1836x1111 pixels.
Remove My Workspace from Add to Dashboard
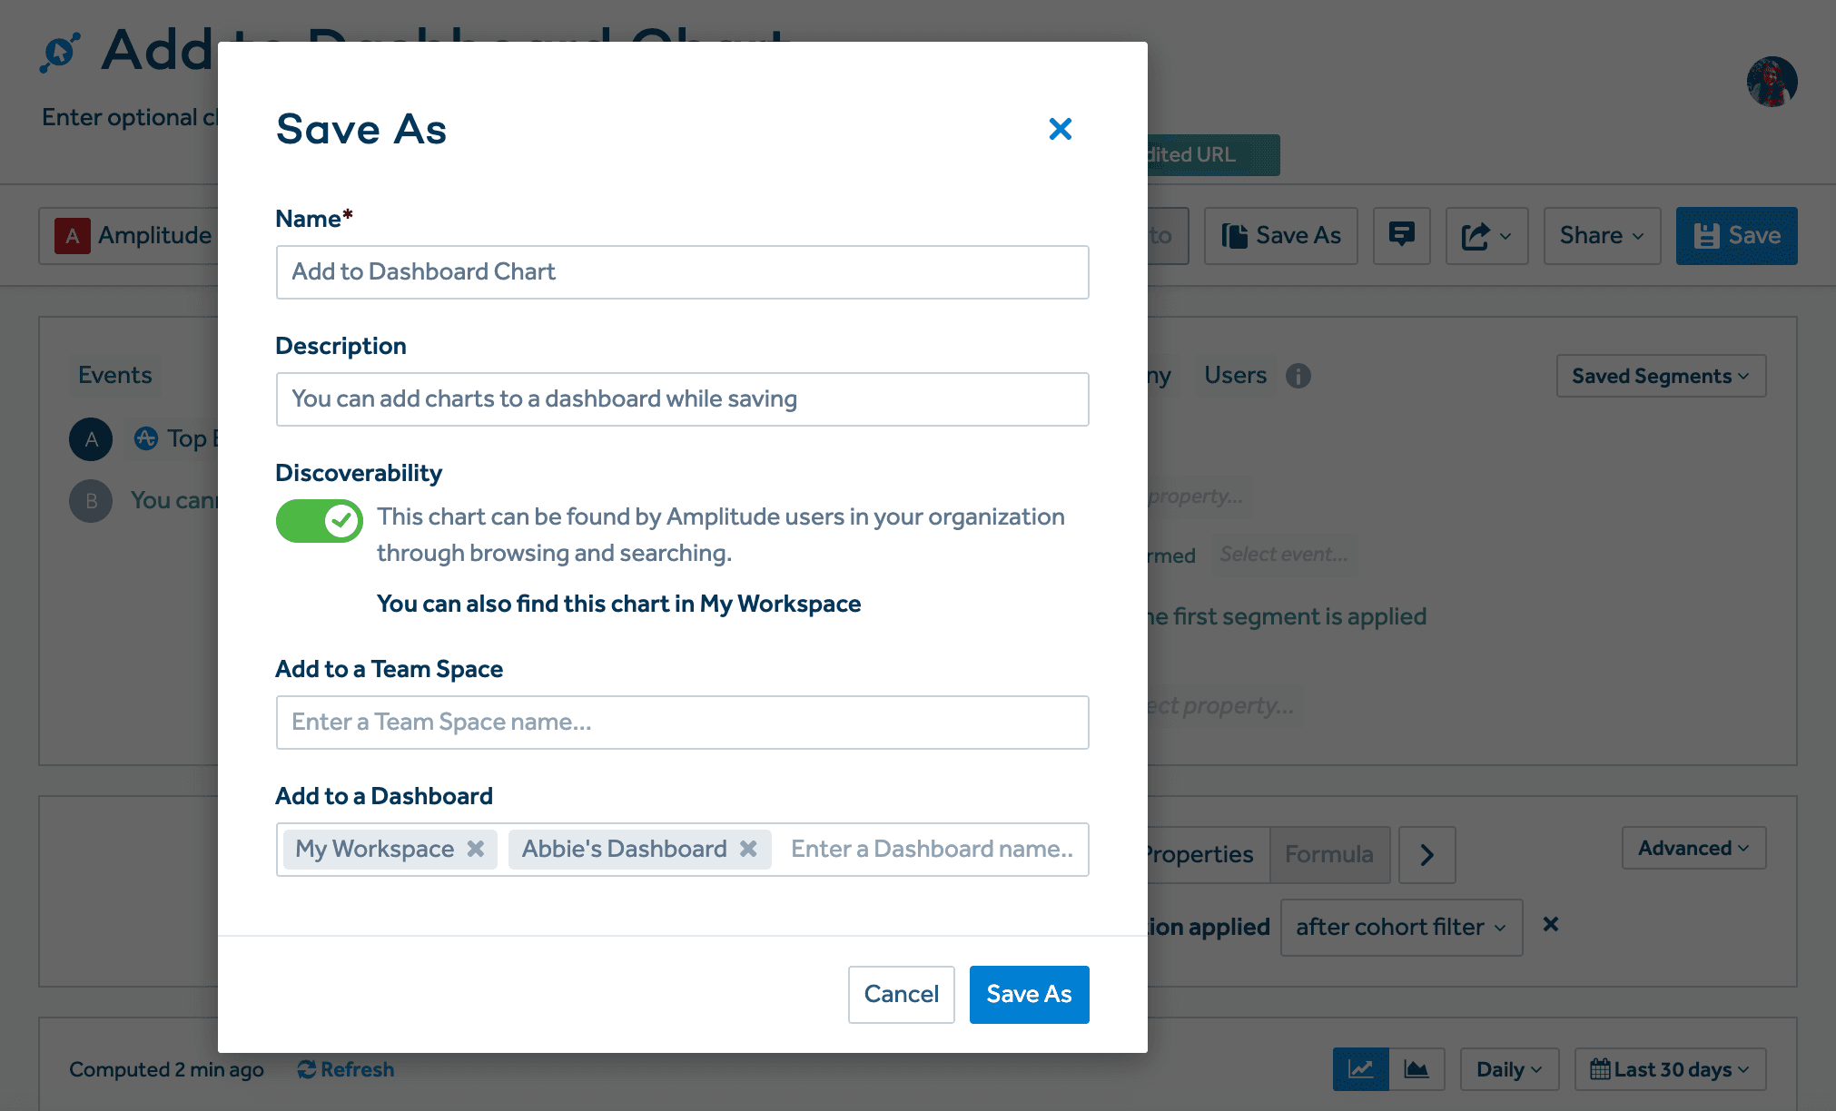tap(475, 849)
